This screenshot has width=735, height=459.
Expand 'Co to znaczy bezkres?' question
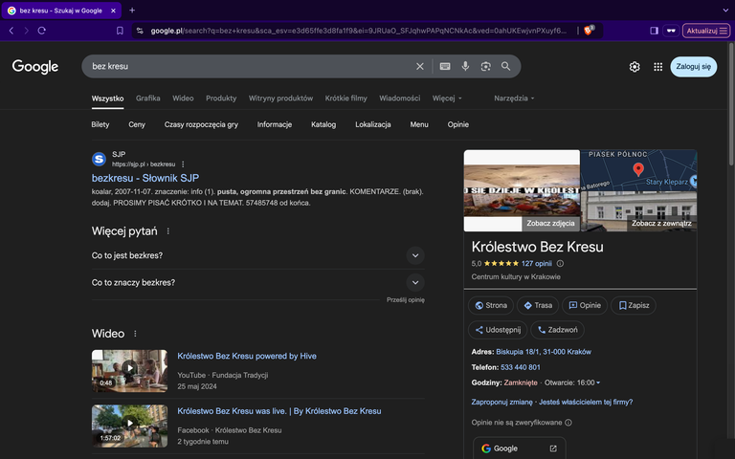[x=257, y=282]
